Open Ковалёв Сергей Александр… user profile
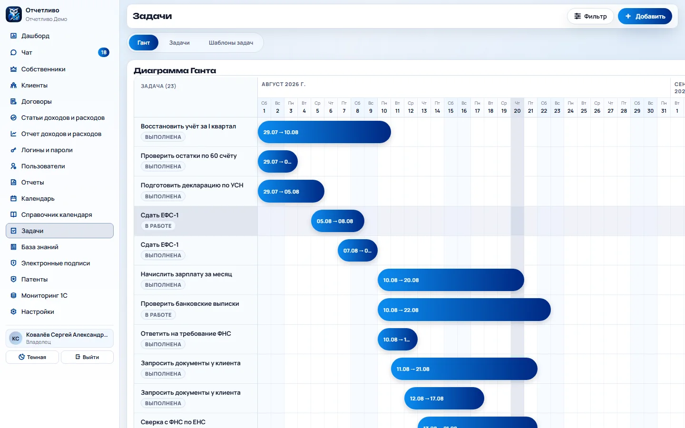The width and height of the screenshot is (685, 428). point(59,338)
